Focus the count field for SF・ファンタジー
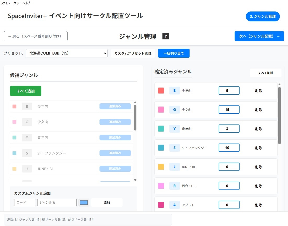The width and height of the screenshot is (288, 226). [229, 148]
